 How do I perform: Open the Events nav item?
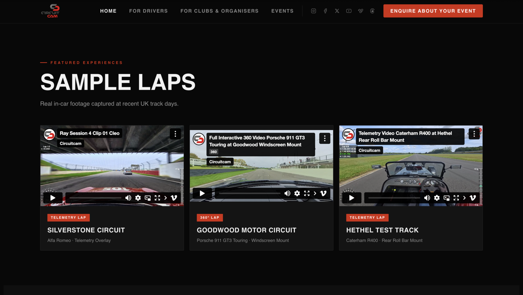[282, 11]
